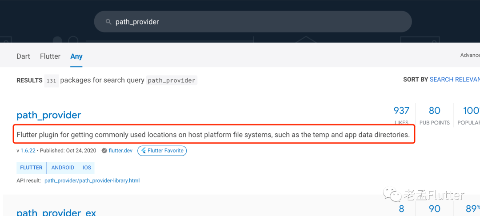Viewport: 480px width, 216px height.
Task: Click the IOS platform tag
Action: click(87, 168)
